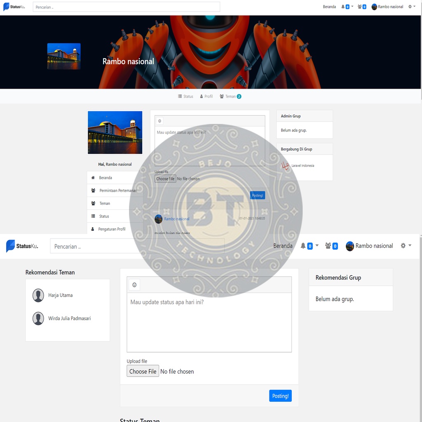
Task: Click the small user avatar in the profile page navbar
Action: pos(374,7)
